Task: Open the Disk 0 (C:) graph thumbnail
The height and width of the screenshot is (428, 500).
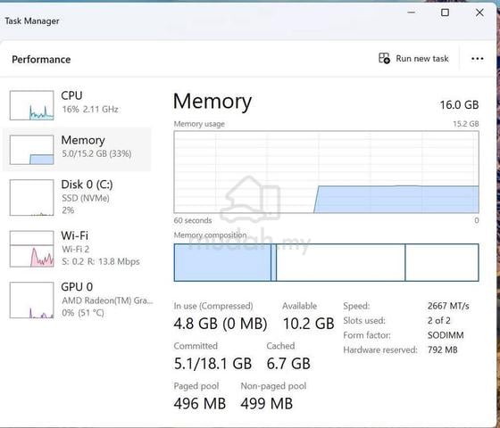Action: pos(31,197)
